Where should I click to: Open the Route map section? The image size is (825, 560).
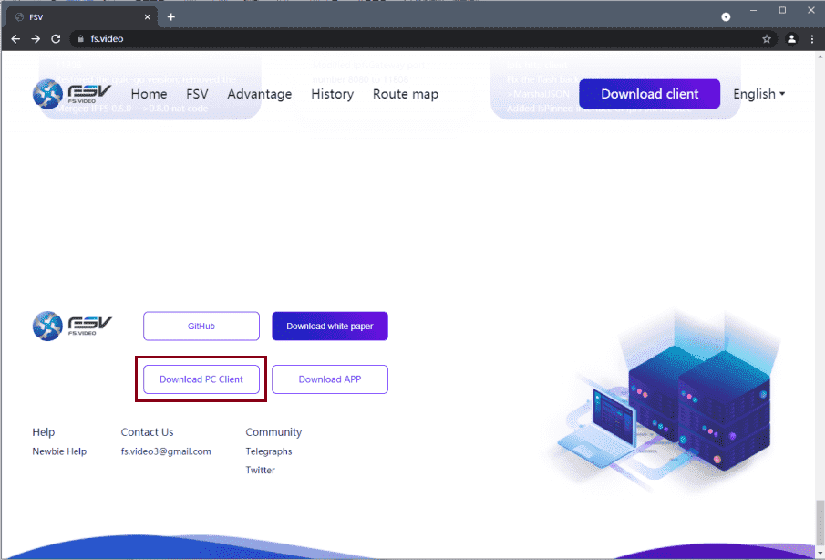click(x=406, y=94)
